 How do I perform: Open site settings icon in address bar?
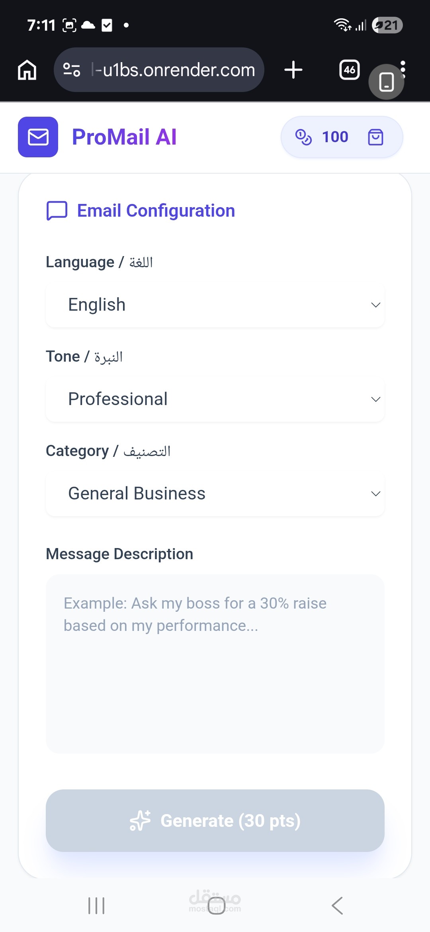coord(72,70)
